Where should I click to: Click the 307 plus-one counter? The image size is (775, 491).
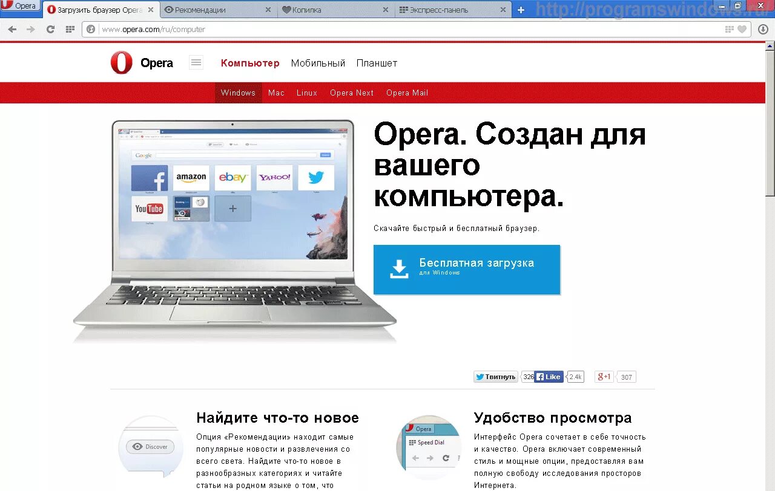tap(627, 377)
